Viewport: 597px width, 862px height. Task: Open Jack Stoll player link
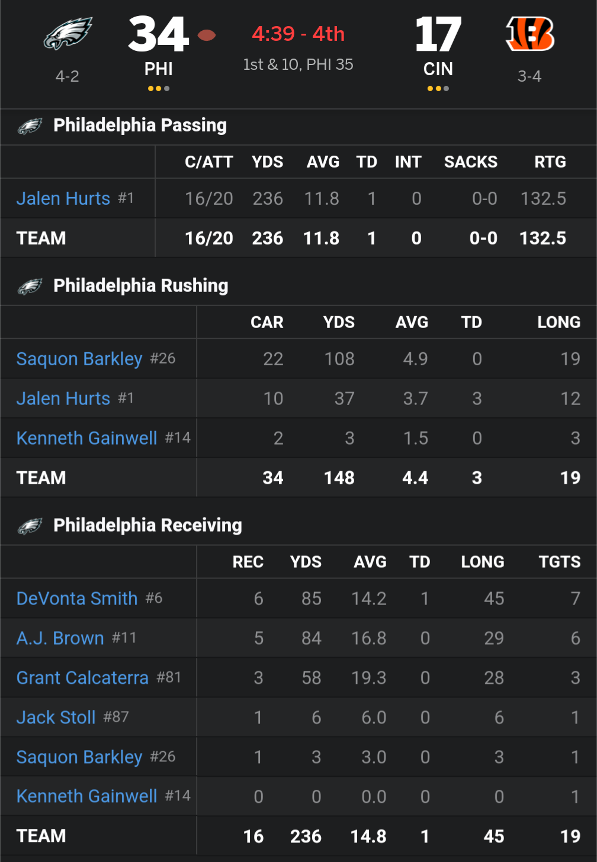[56, 718]
